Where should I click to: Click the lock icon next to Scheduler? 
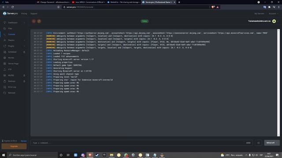24,52
